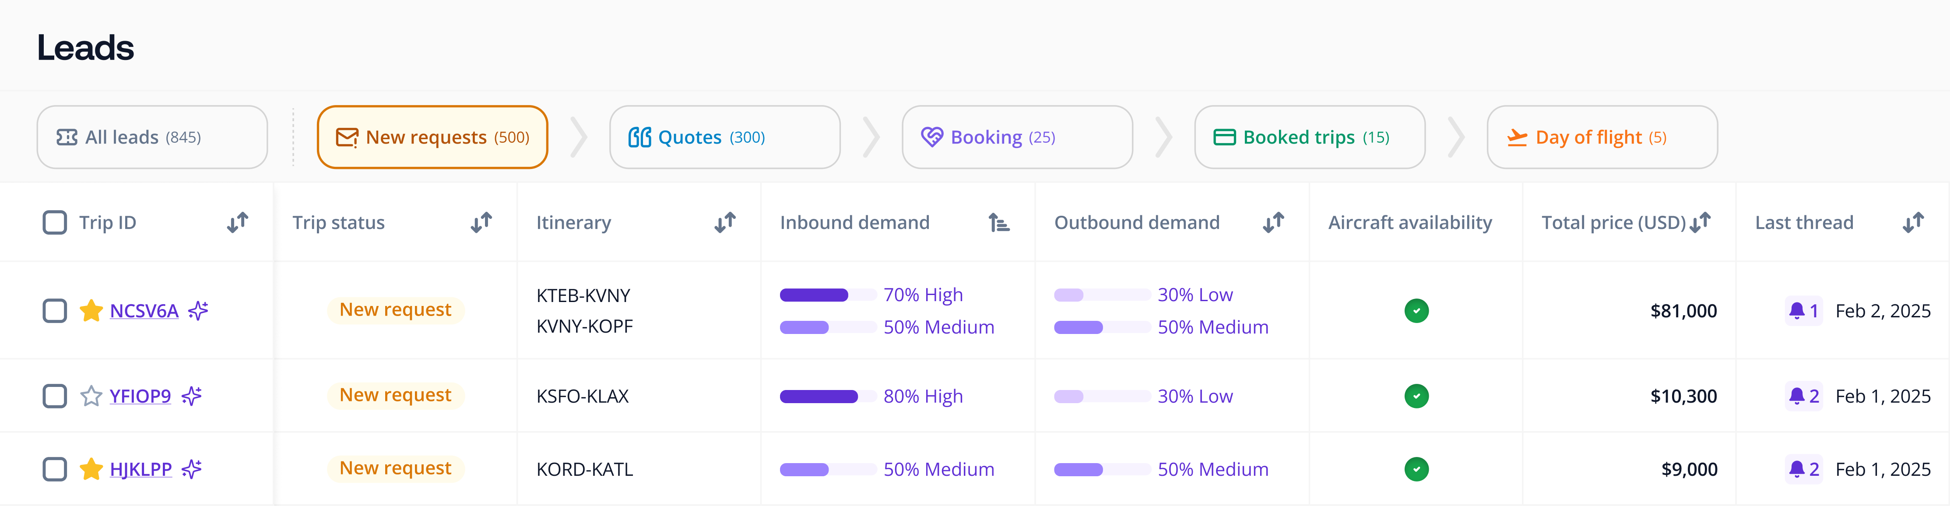
Task: Click the sparkle AI icon beside NCSV6A
Action: click(x=198, y=311)
